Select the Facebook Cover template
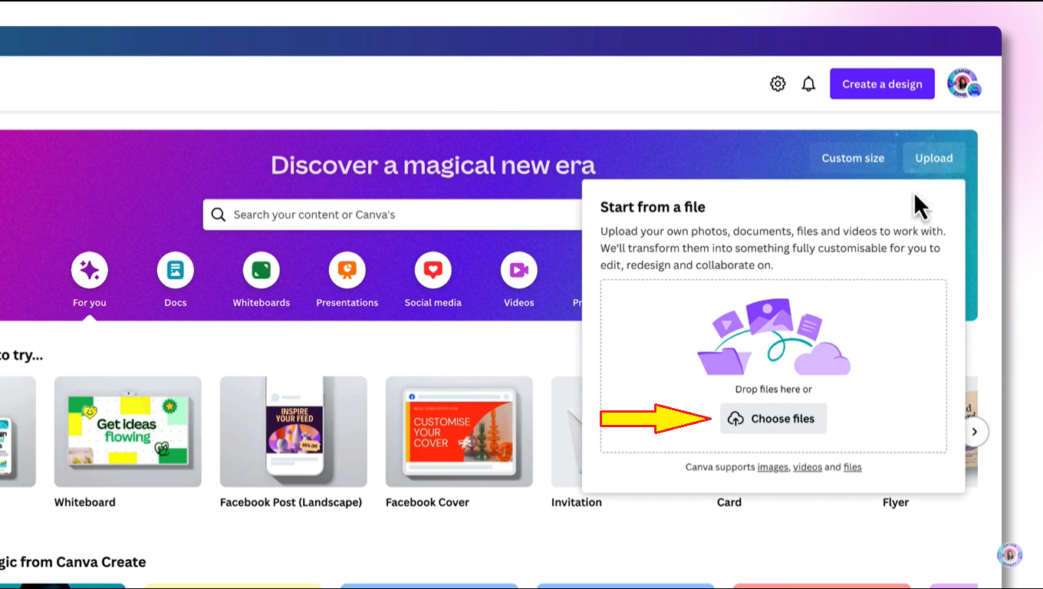Viewport: 1043px width, 589px height. click(459, 431)
